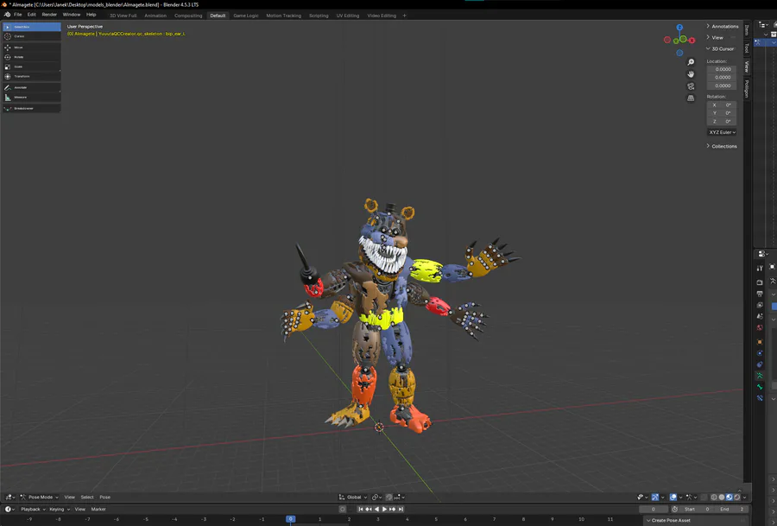This screenshot has width=777, height=526.
Task: Expand the Create Pose Asset panel
Action: coord(668,520)
